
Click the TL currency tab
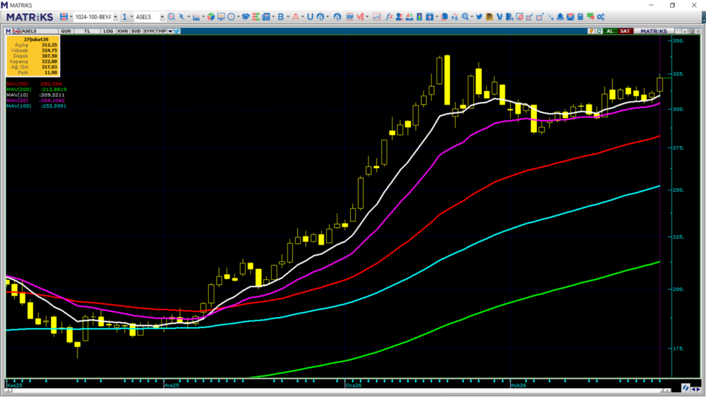click(x=88, y=31)
